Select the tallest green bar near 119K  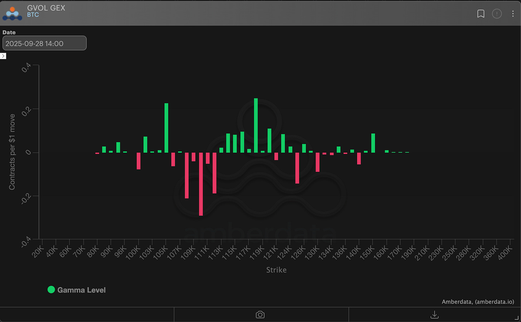coord(256,125)
